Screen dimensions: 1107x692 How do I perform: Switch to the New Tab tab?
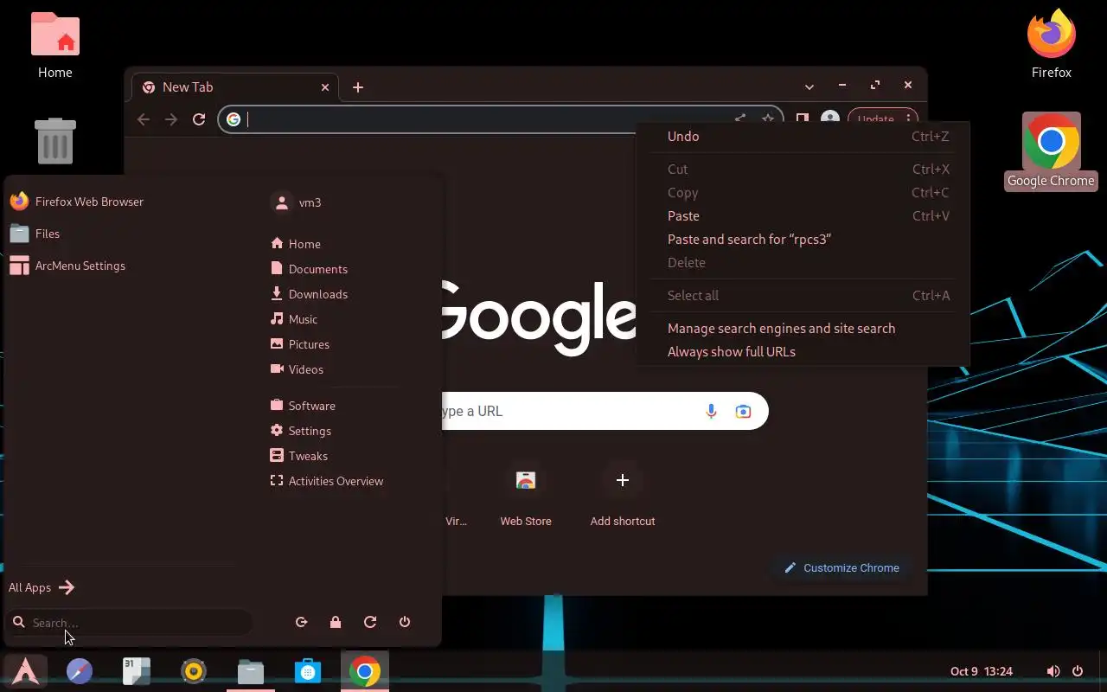[x=234, y=87]
